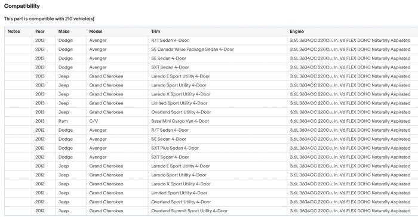
Task: Click the Model column header
Action: (x=96, y=32)
